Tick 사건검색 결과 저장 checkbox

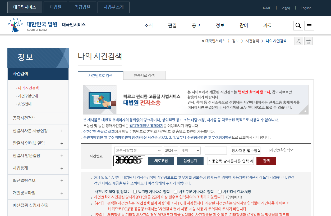pos(220,192)
